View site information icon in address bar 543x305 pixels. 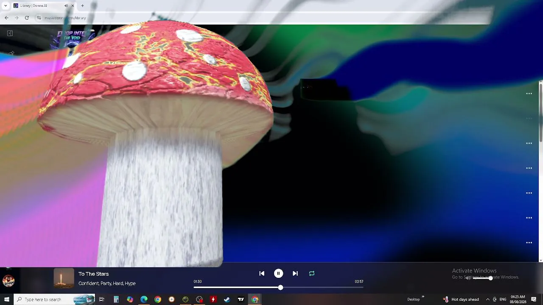point(39,18)
